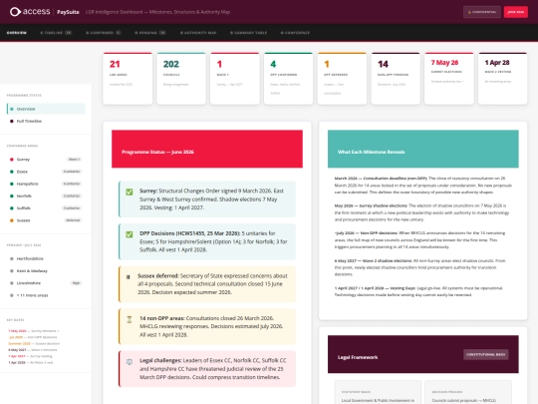Click the '1 Apr 28' stat card

coord(503,79)
